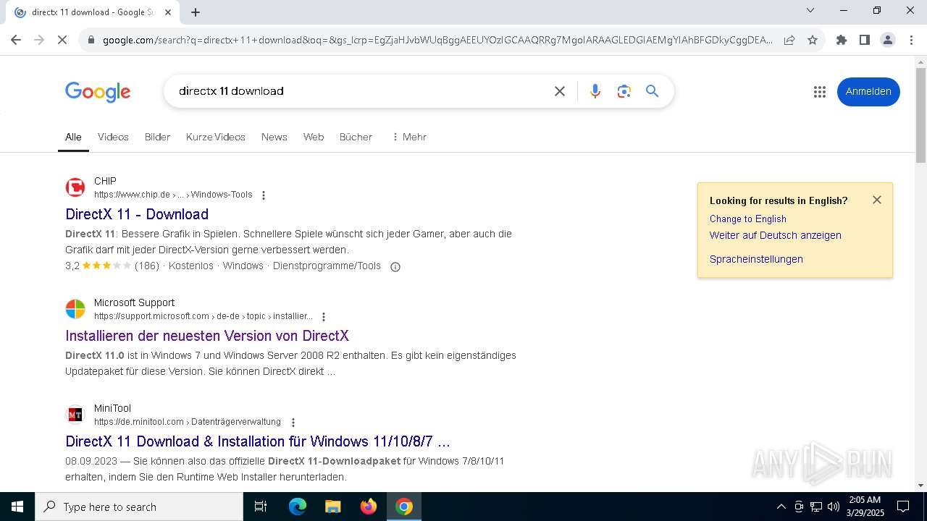This screenshot has width=927, height=521.
Task: Open the DirectX 11 - Download link
Action: tap(137, 214)
